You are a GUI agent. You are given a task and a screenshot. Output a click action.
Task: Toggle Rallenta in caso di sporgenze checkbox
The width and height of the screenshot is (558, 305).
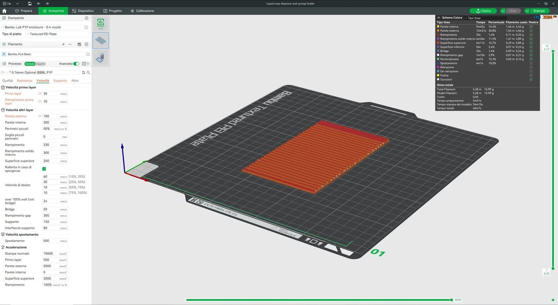[44, 169]
